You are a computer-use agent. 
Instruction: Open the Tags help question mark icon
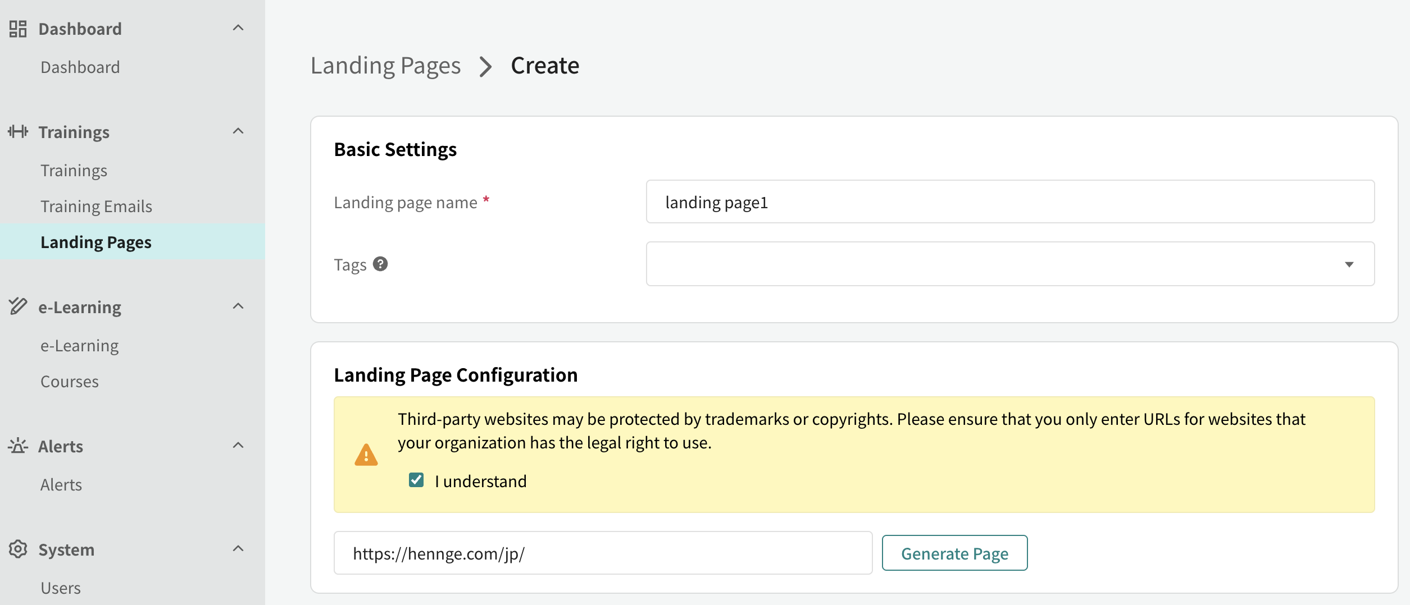click(x=380, y=264)
